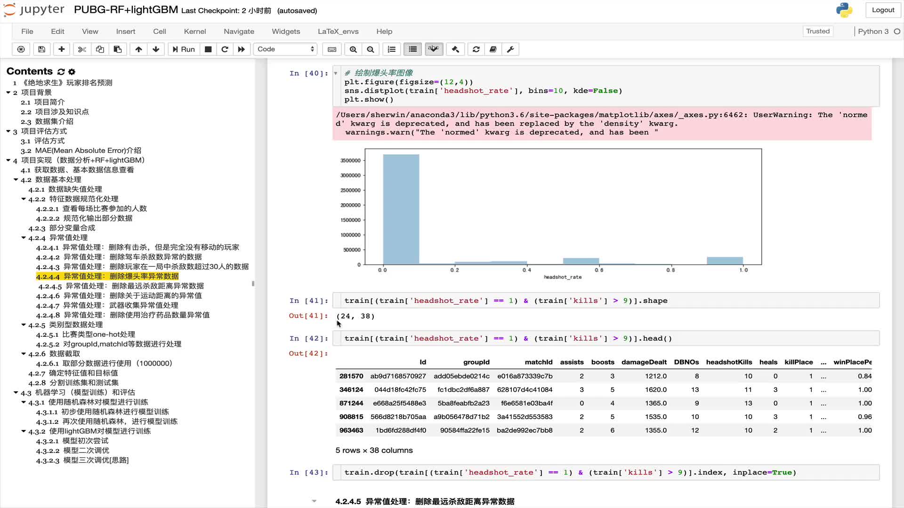Screen dimensions: 904x508
Task: Click inside code cell In [41]
Action: tap(605, 301)
